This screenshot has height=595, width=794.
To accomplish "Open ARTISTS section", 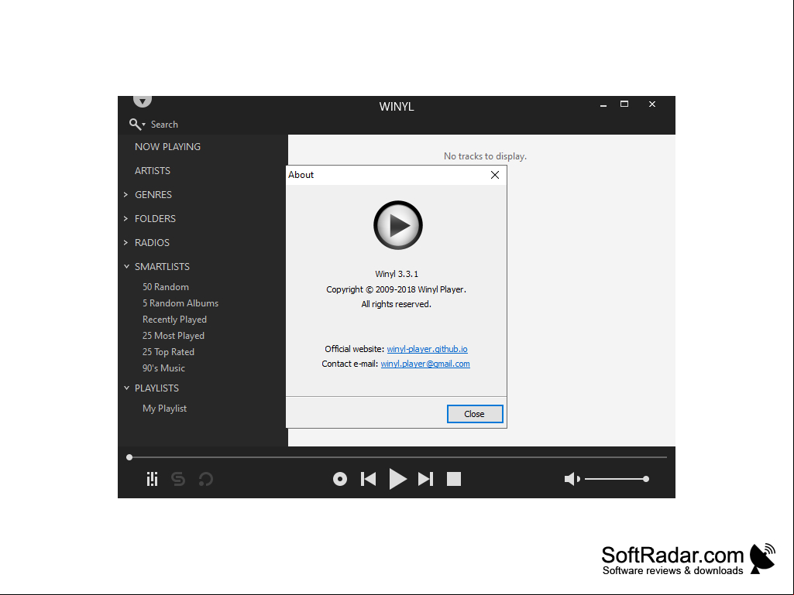I will click(153, 170).
